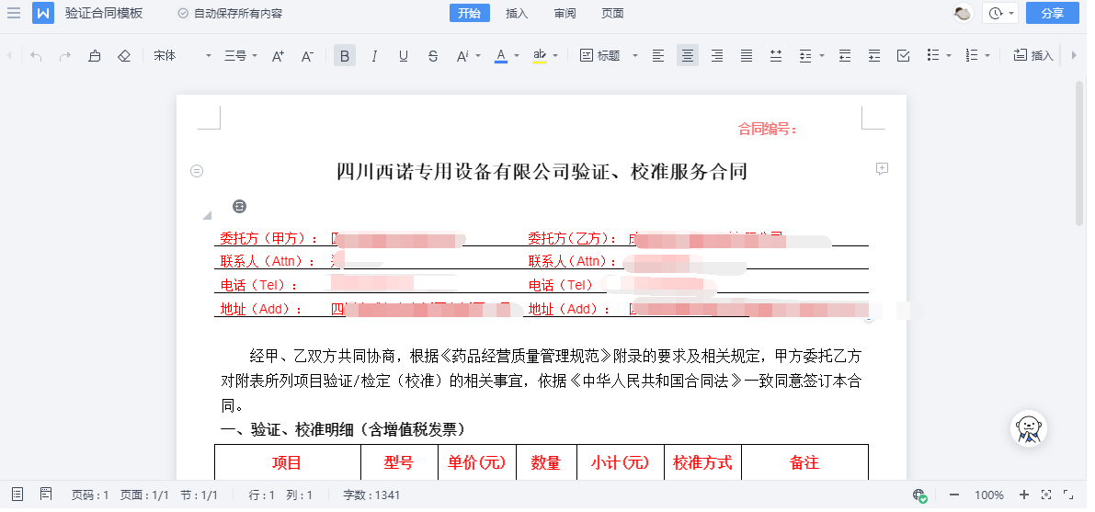Click the table tool circular icon
Screen dimensions: 1095x512
pyautogui.click(x=240, y=206)
